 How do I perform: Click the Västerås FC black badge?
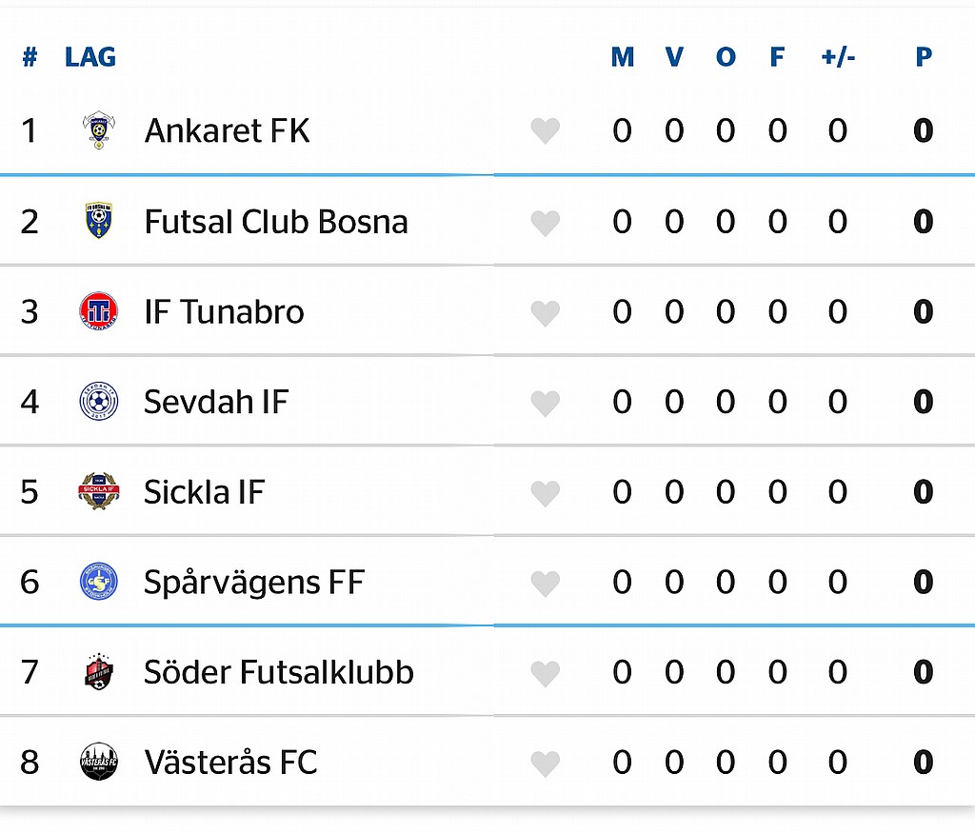[x=99, y=762]
